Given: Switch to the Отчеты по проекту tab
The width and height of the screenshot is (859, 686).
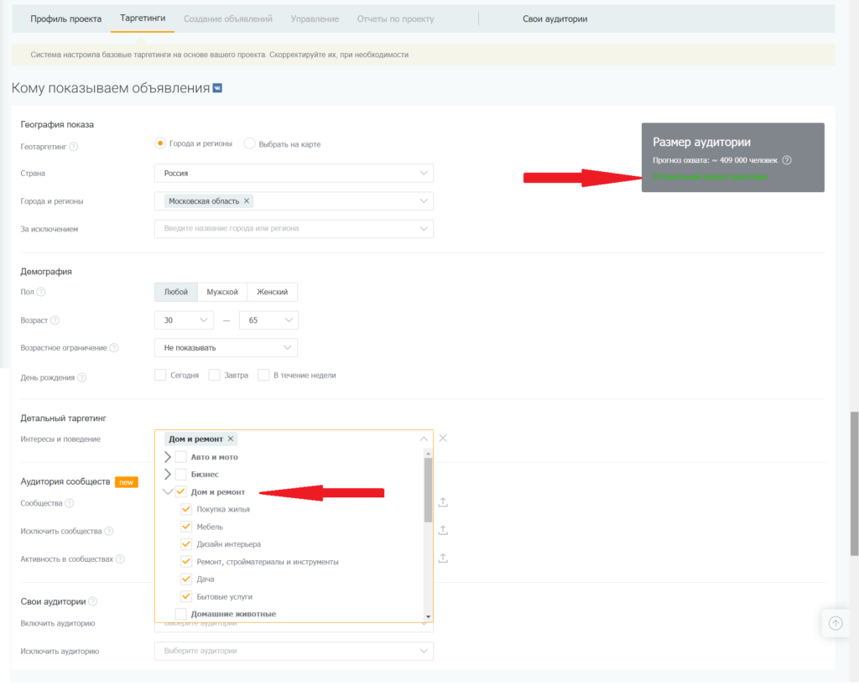Looking at the screenshot, I should [x=396, y=18].
